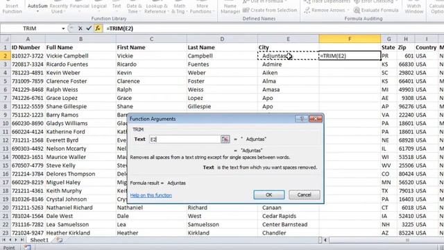This screenshot has width=444, height=250.
Task: Open Date & Time functions menu
Action: click(x=134, y=8)
